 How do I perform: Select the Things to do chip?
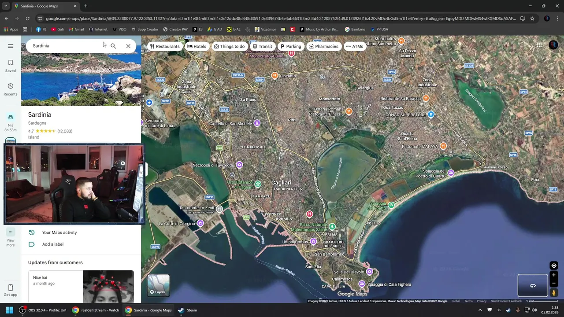229,46
